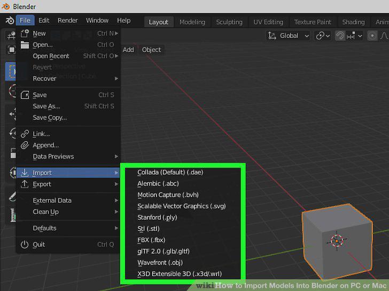389x291 pixels.
Task: Switch to the Layout workspace tab
Action: tap(158, 22)
